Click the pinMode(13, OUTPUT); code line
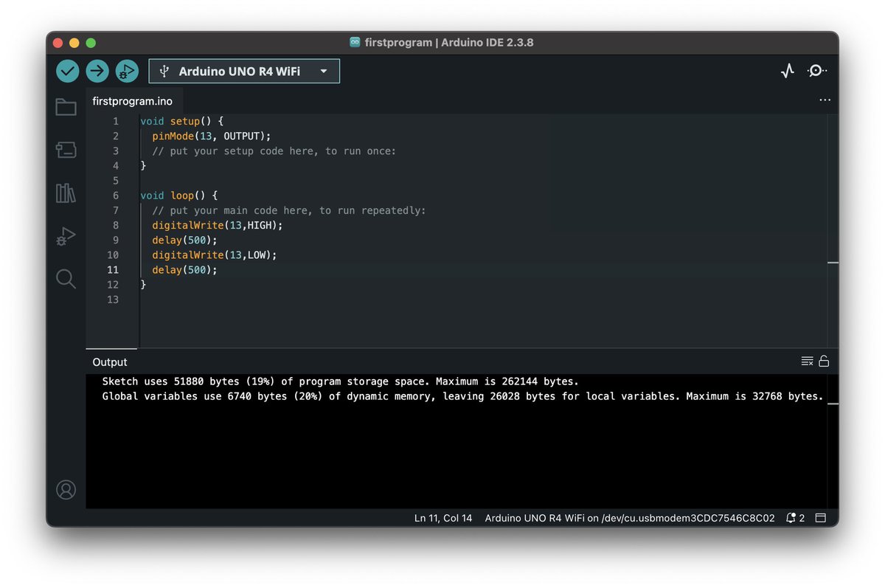Image resolution: width=885 pixels, height=588 pixels. click(212, 136)
